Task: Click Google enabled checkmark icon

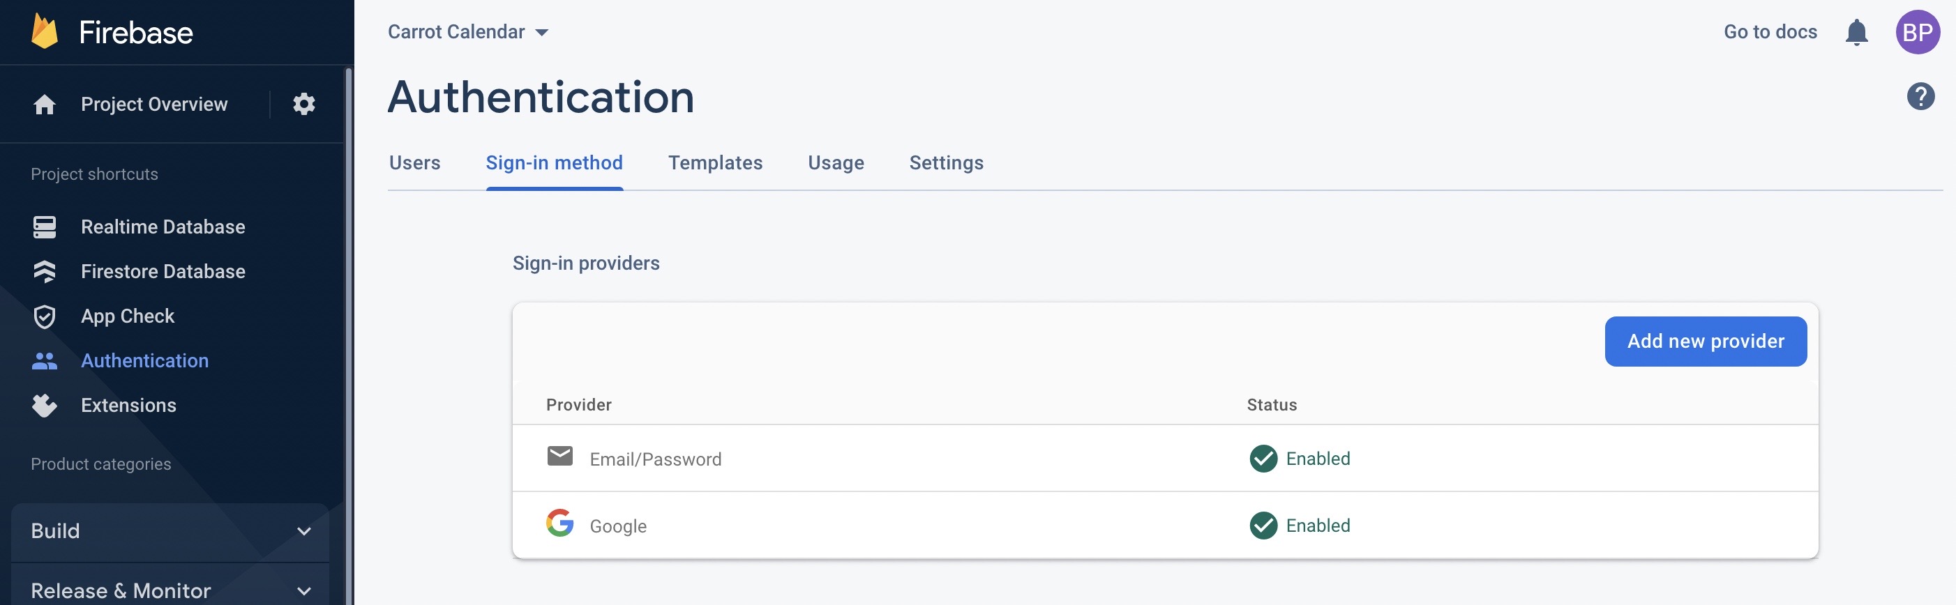Action: coord(1263,526)
